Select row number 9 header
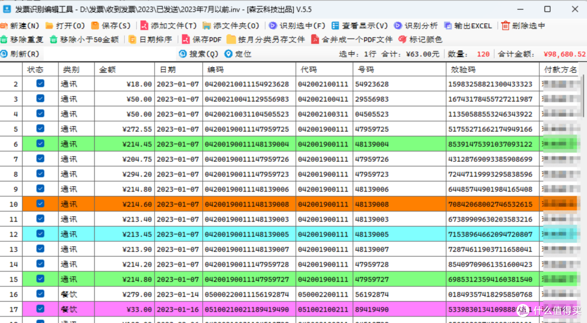 11,189
